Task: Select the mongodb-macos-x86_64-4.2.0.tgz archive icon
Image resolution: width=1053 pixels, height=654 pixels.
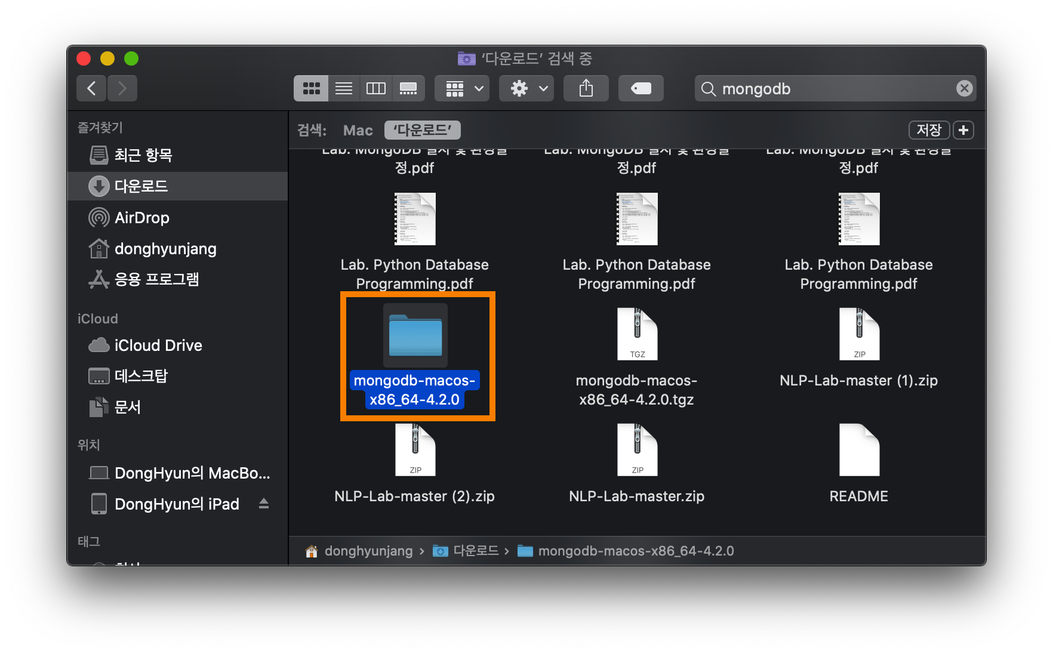Action: click(x=637, y=334)
